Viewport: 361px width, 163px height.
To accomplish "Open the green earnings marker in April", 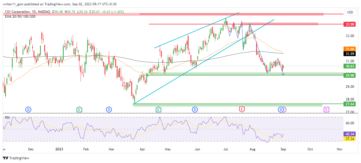I will pos(158,109).
